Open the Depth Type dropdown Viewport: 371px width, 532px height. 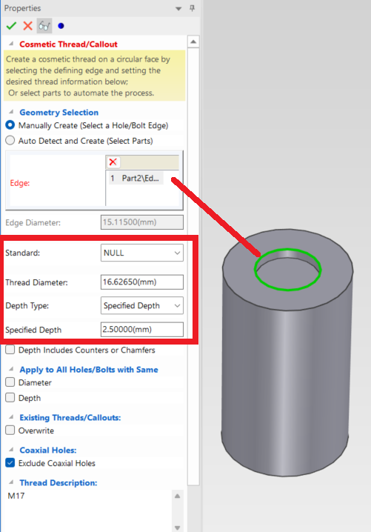coord(142,305)
